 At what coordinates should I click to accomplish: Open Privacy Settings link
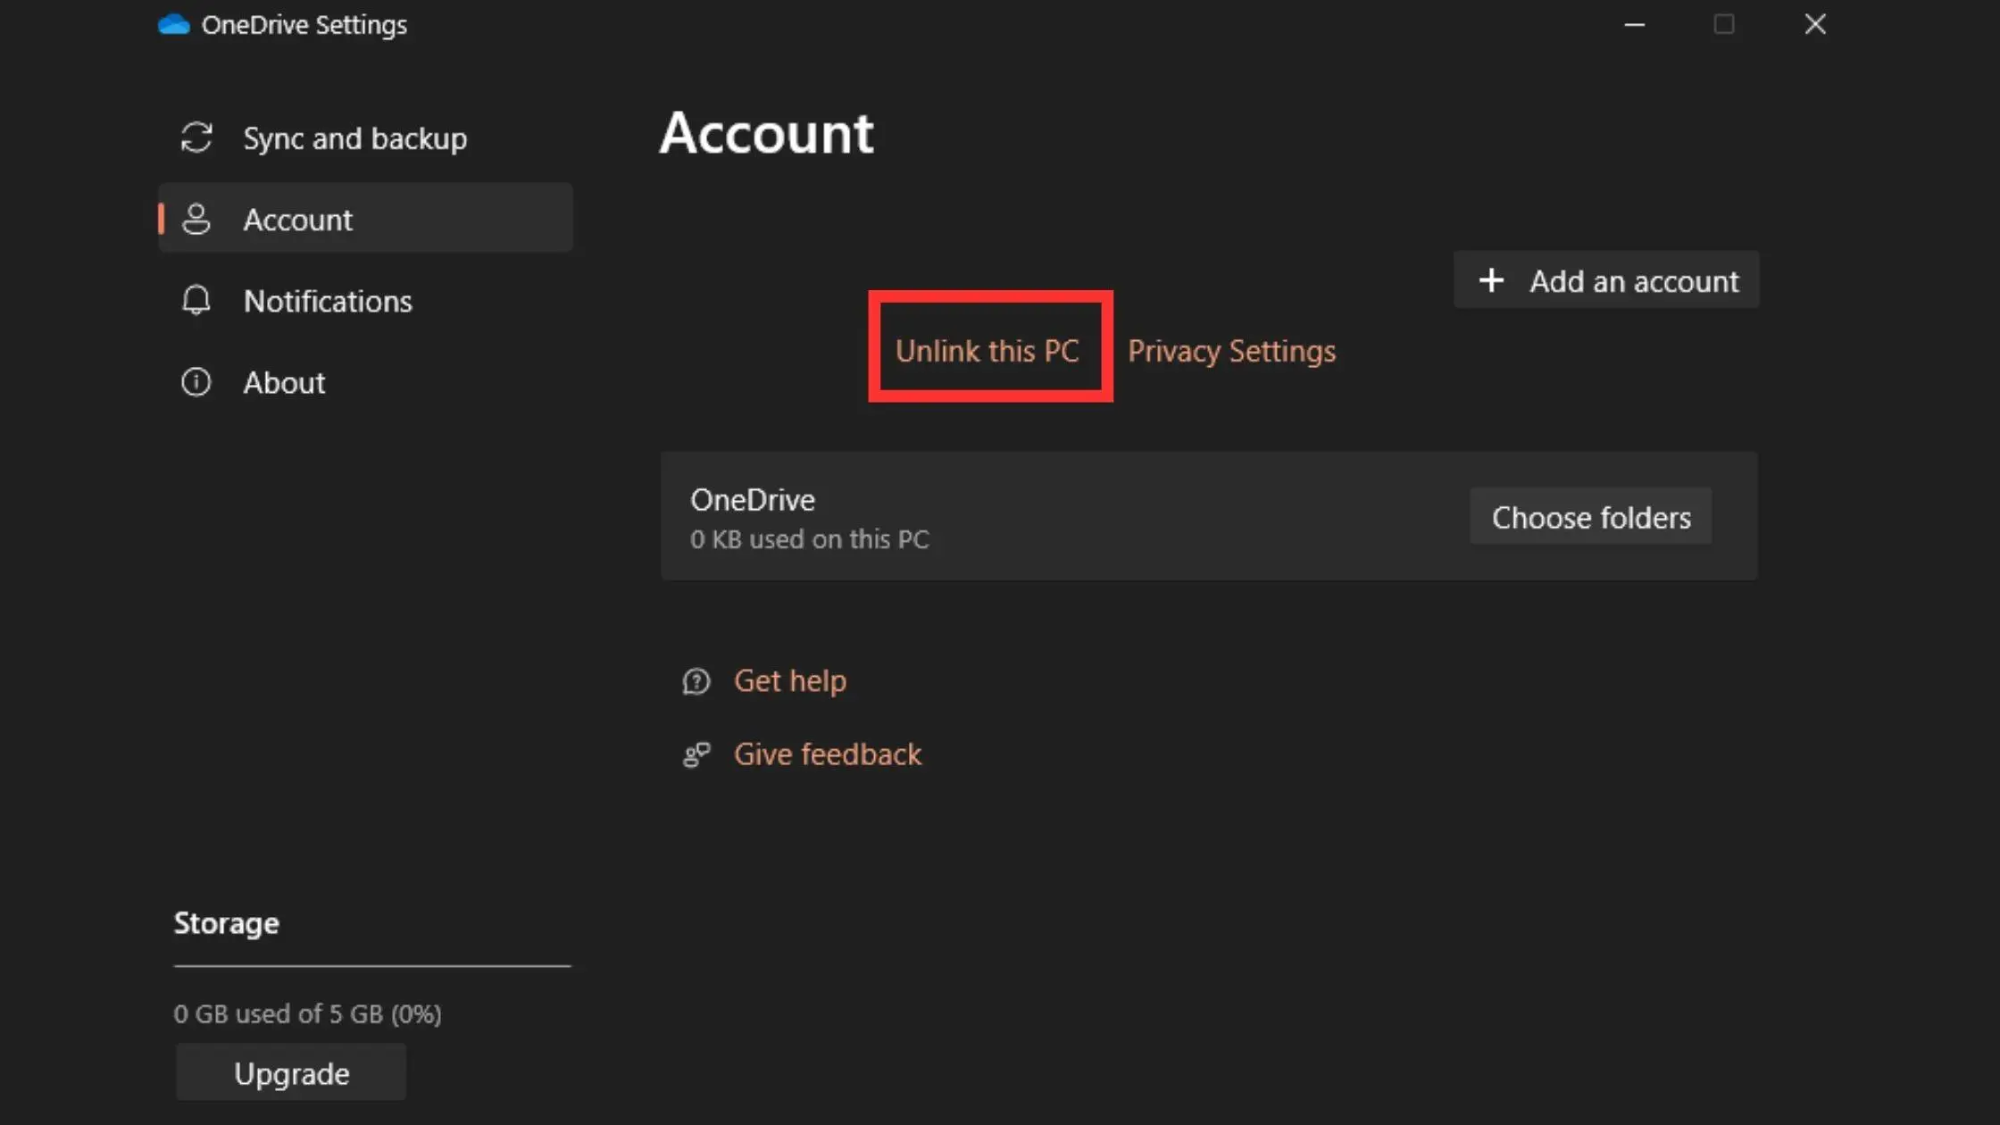coord(1232,350)
